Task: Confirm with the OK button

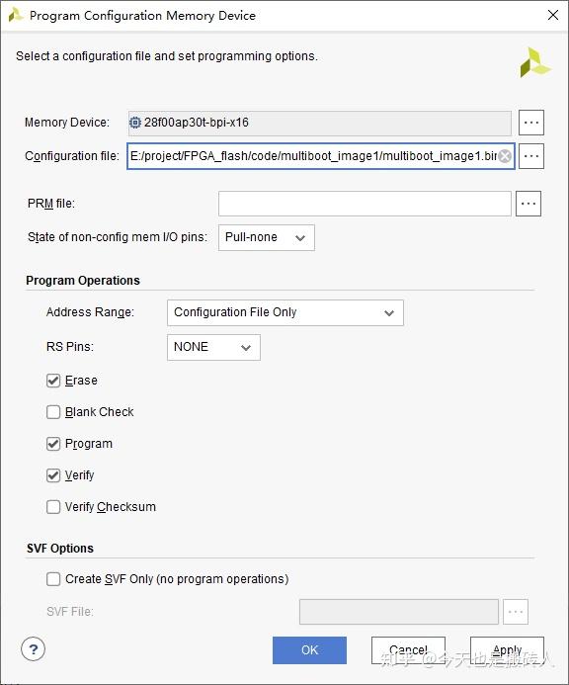Action: pyautogui.click(x=309, y=650)
